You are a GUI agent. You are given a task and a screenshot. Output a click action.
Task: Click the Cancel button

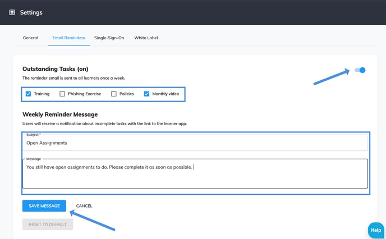[x=84, y=206]
